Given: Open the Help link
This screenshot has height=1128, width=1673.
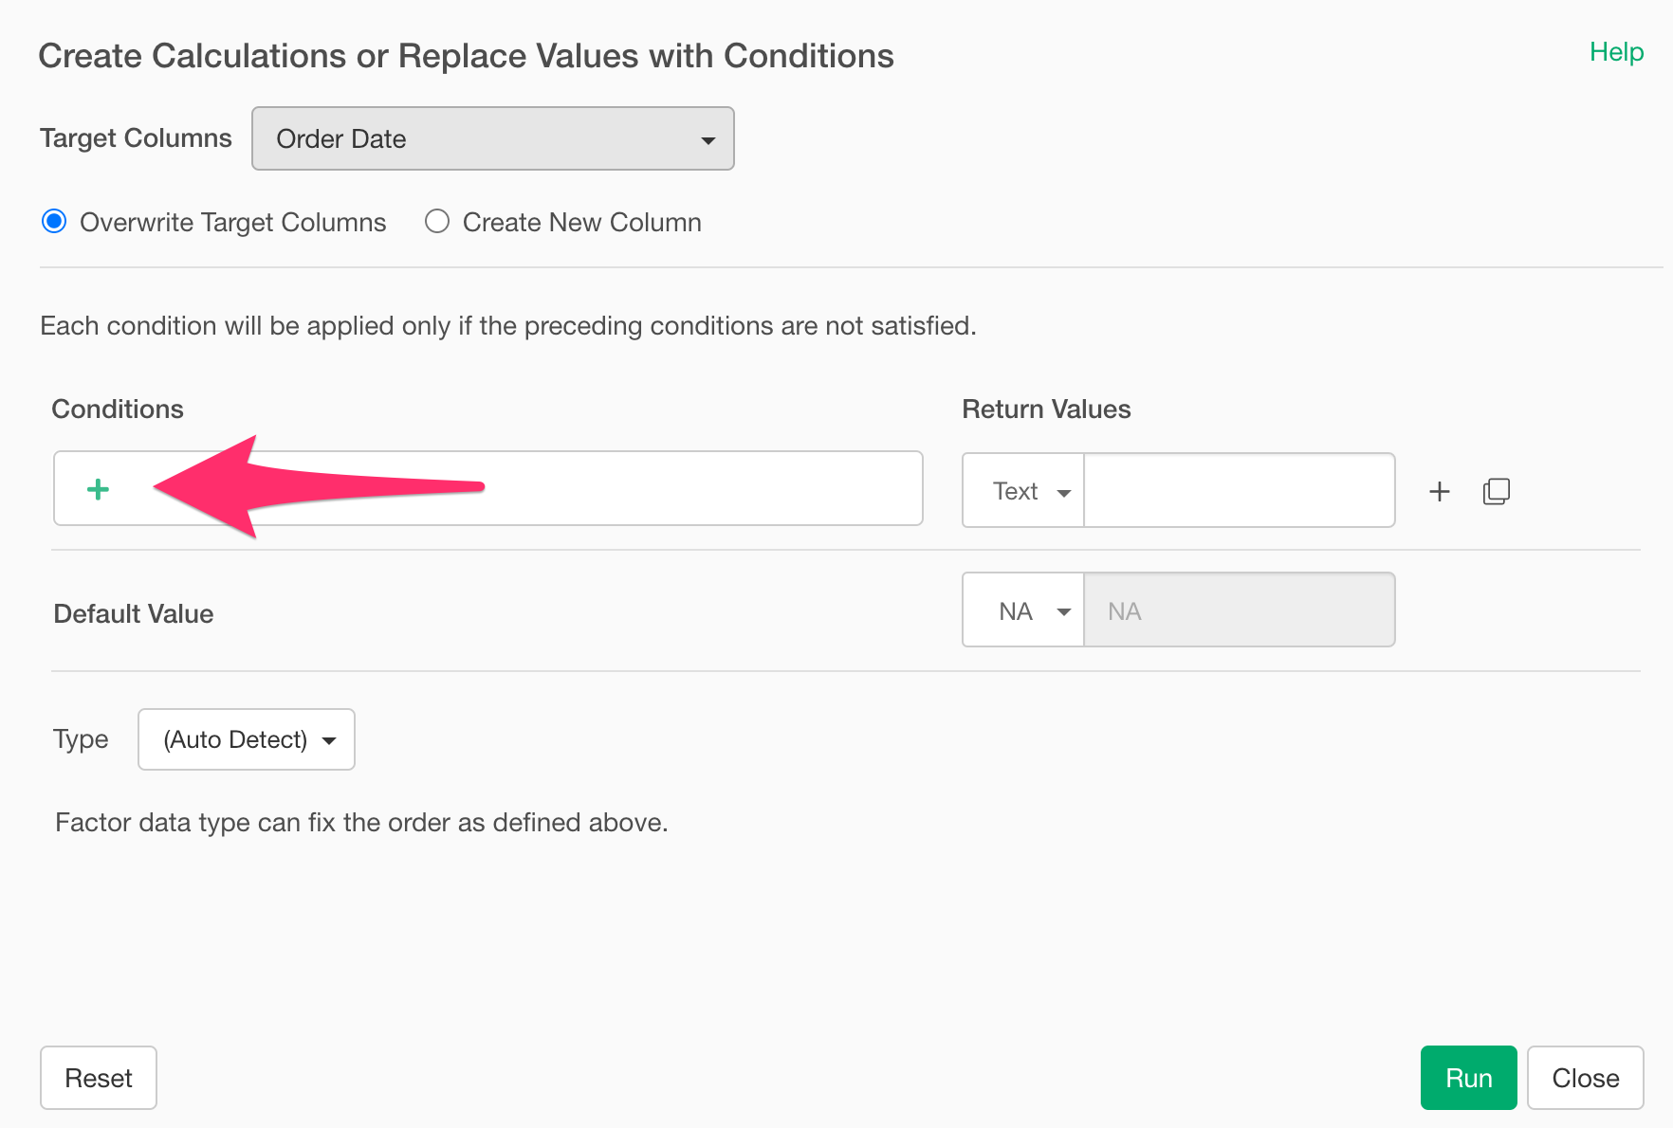Looking at the screenshot, I should 1616,52.
